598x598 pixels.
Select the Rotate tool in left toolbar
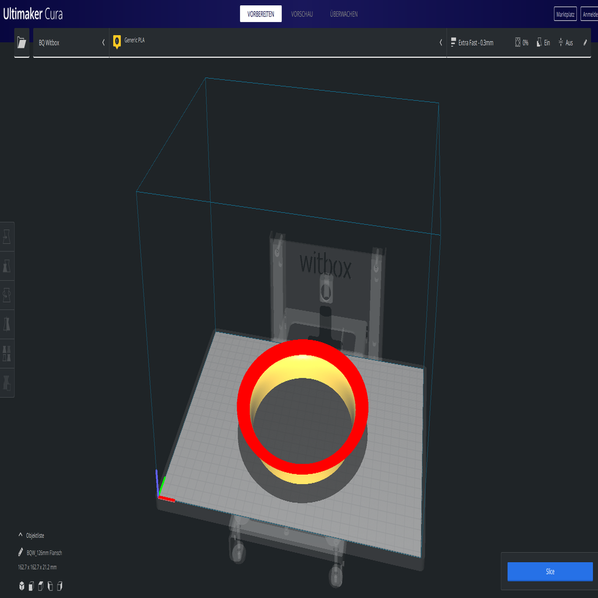tap(7, 295)
